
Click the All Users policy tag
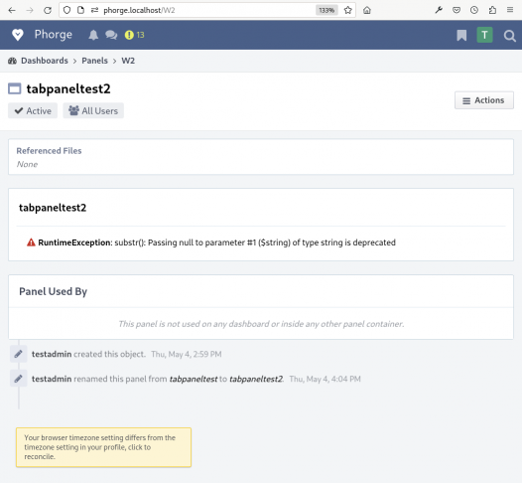(x=93, y=110)
